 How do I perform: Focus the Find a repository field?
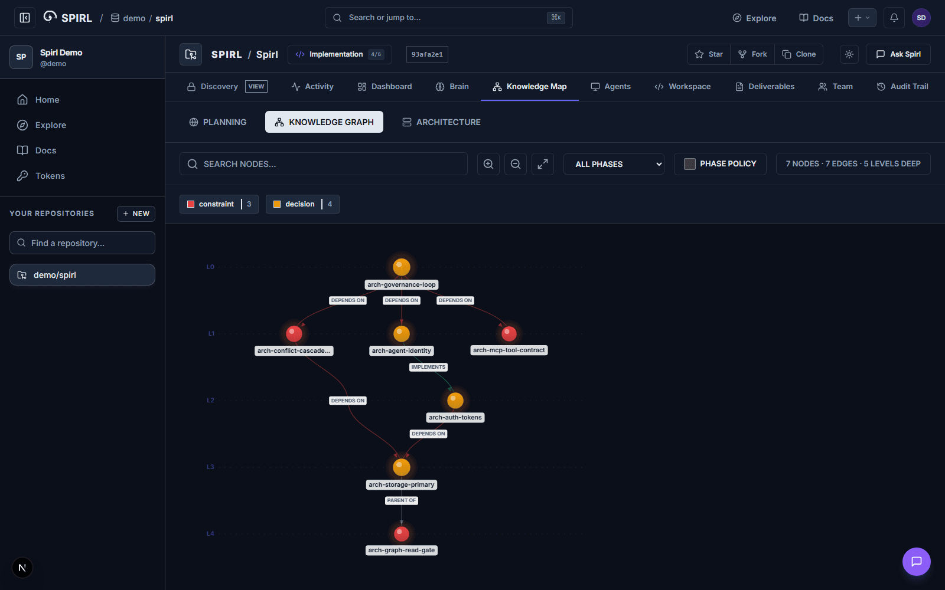(82, 243)
